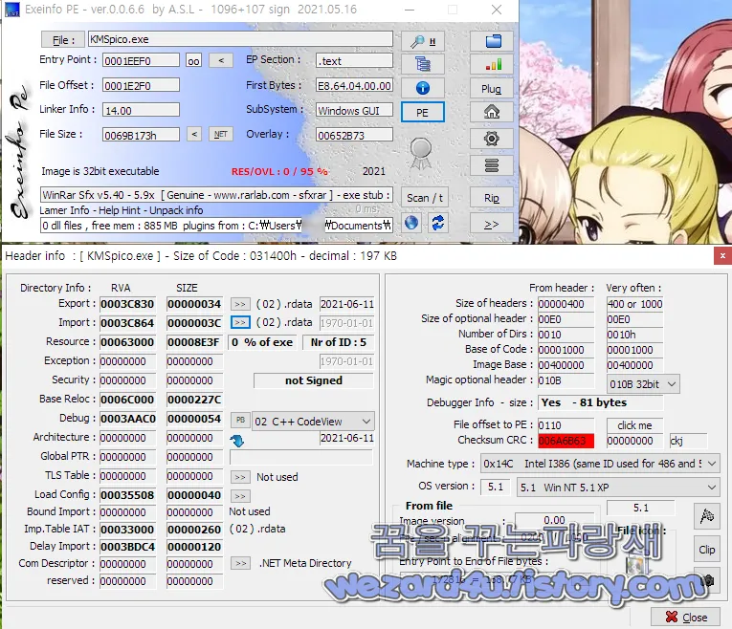This screenshot has height=629, width=732.
Task: Minimize the Exeinfo PE window
Action: pyautogui.click(x=410, y=10)
